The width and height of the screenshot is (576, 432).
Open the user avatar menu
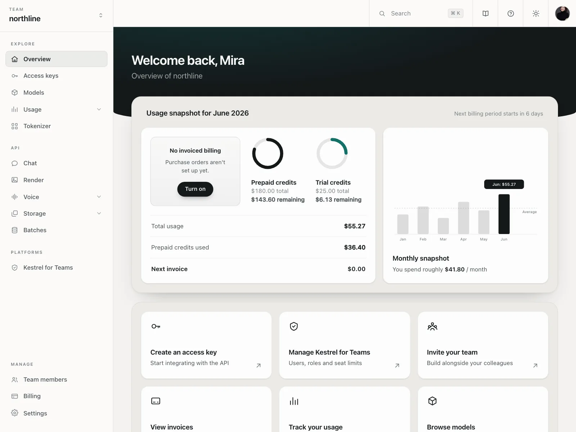click(562, 13)
